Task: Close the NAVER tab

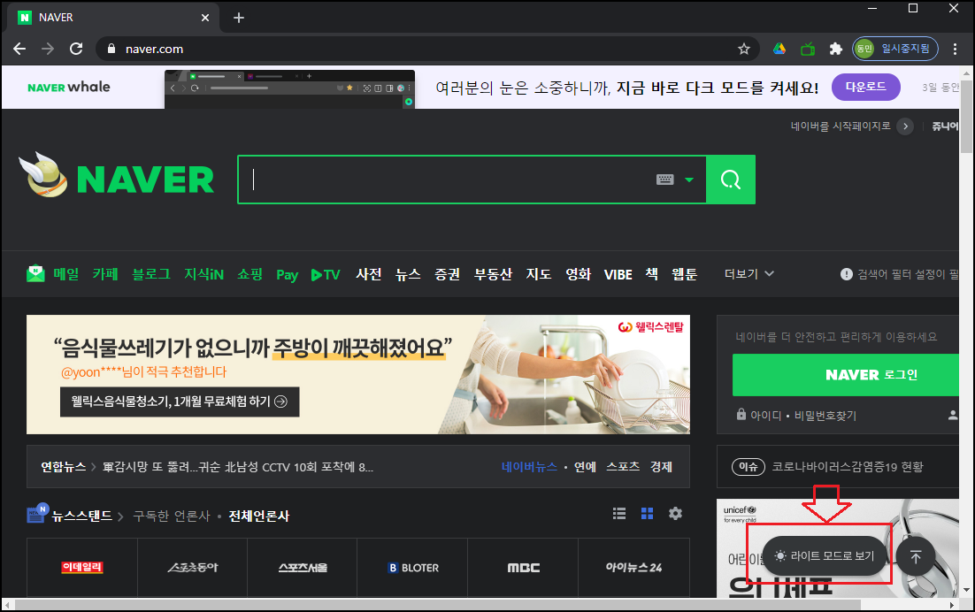Action: point(205,18)
